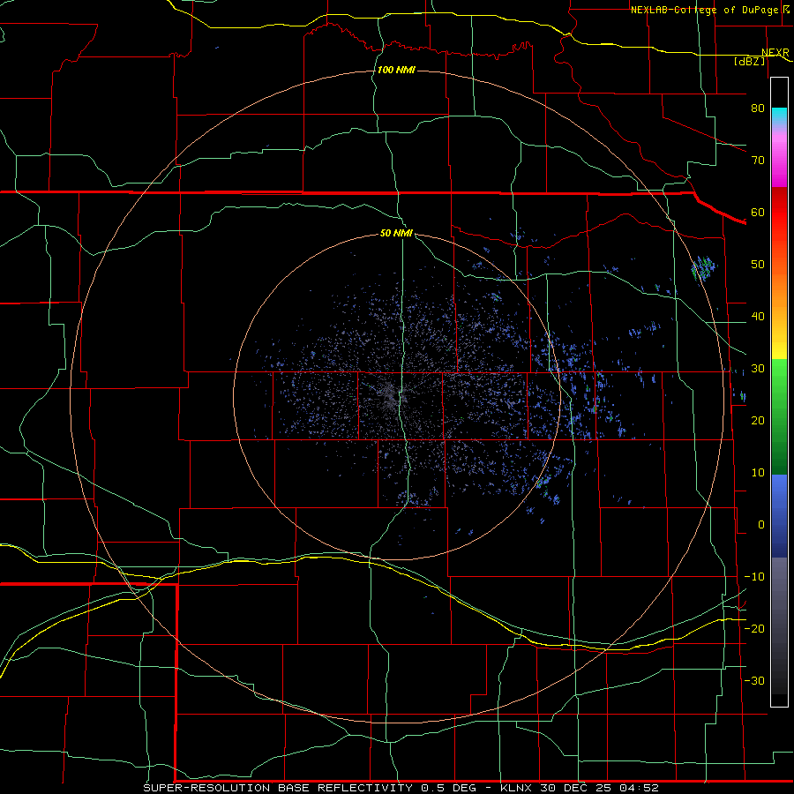Viewport: 794px width, 794px height.
Task: Click the 30 DEC 25 04:52 timestamp
Action: pyautogui.click(x=600, y=788)
